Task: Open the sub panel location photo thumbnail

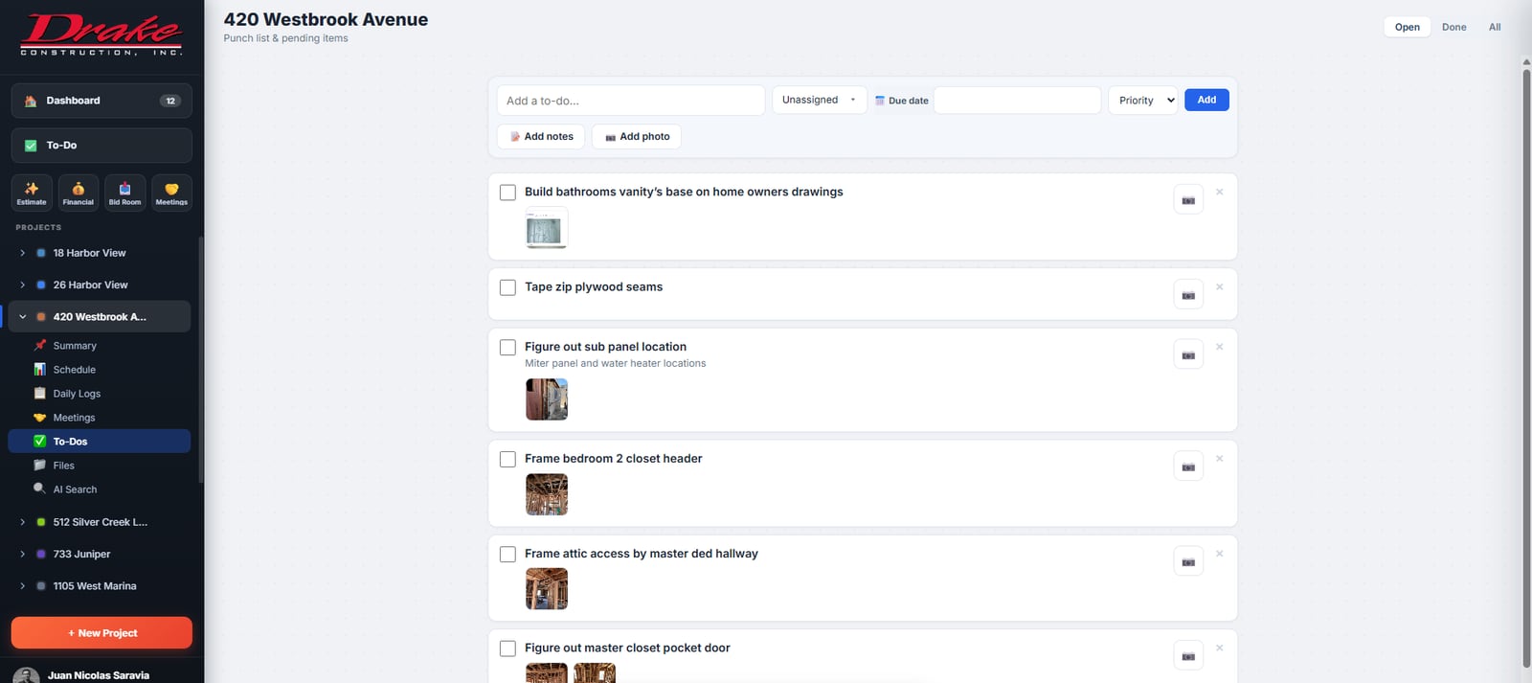Action: point(547,399)
